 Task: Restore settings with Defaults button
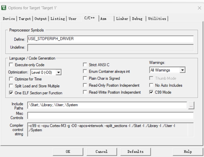tap(136, 152)
